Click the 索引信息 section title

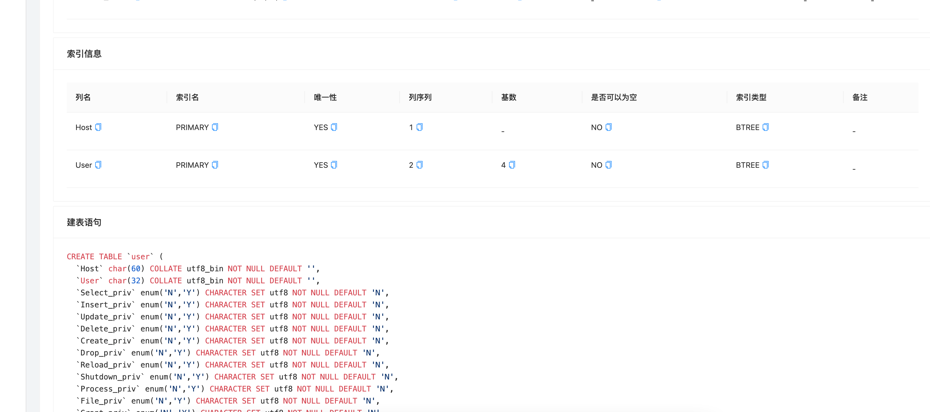click(x=84, y=54)
